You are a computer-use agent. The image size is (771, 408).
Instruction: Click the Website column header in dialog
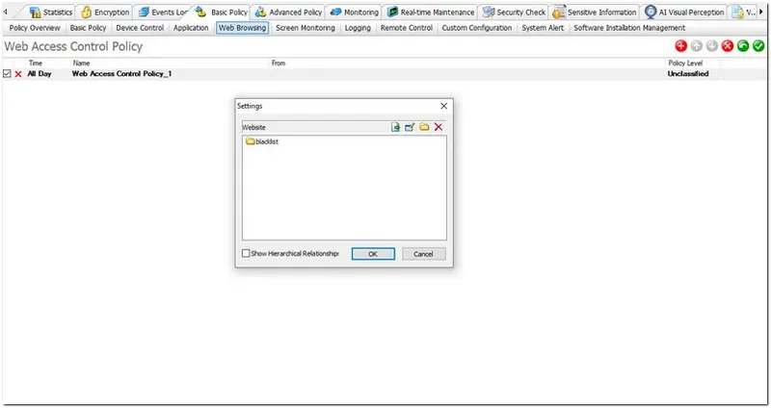click(253, 127)
